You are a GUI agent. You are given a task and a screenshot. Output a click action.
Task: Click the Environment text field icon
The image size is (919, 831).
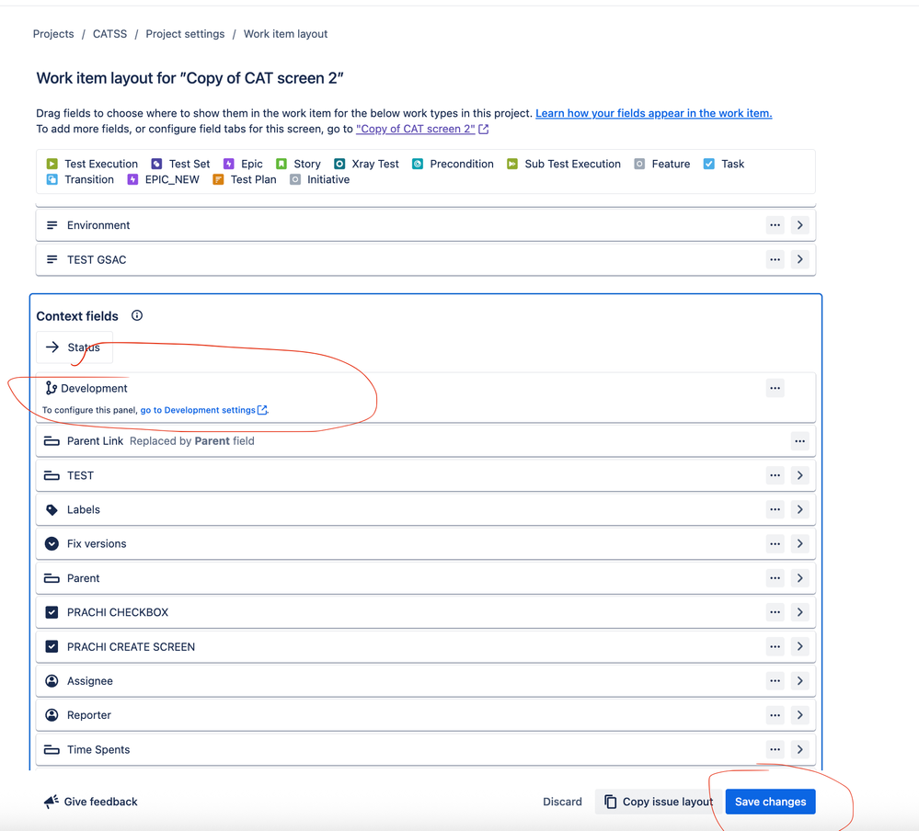[52, 225]
